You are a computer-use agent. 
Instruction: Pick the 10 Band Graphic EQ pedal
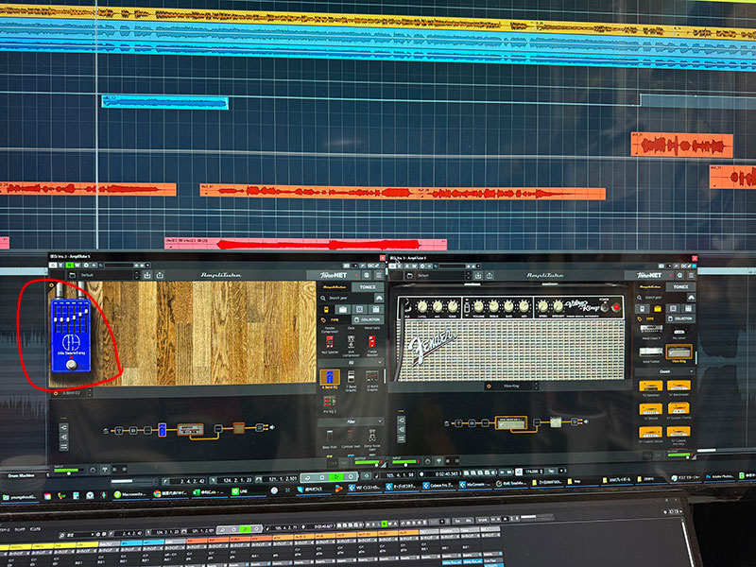[x=371, y=377]
